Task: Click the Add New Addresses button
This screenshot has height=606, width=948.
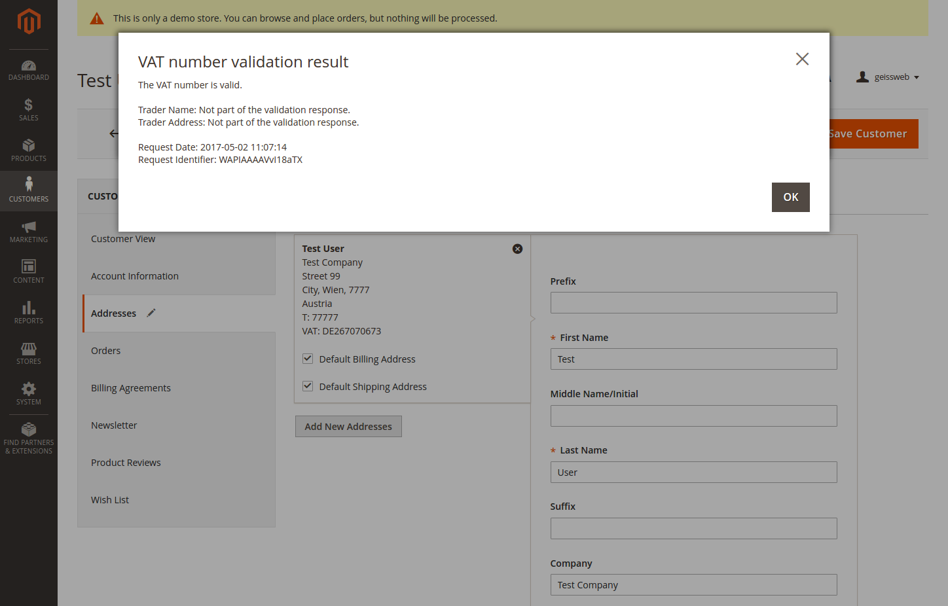Action: tap(348, 427)
